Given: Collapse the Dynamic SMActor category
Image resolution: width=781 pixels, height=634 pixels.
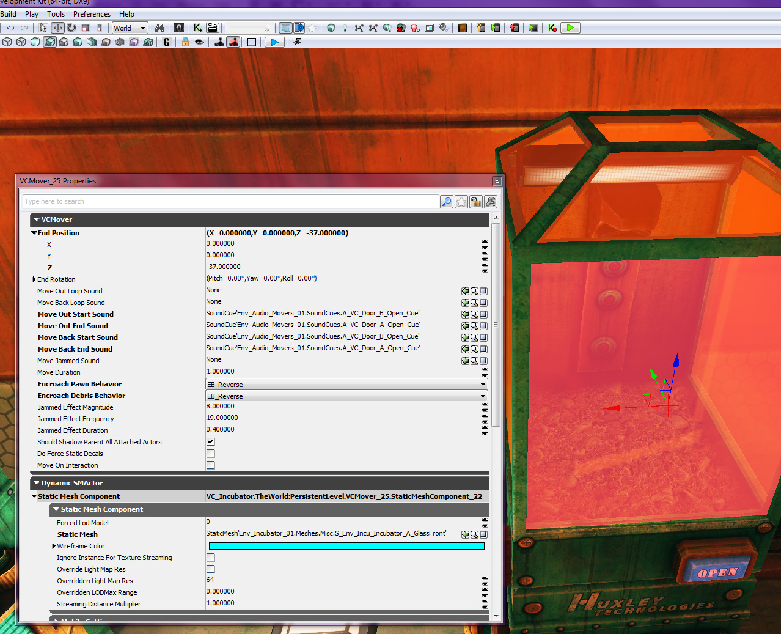Looking at the screenshot, I should tap(37, 483).
